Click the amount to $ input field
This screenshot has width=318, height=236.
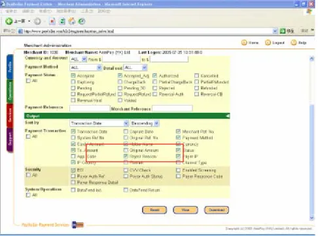tap(169, 59)
